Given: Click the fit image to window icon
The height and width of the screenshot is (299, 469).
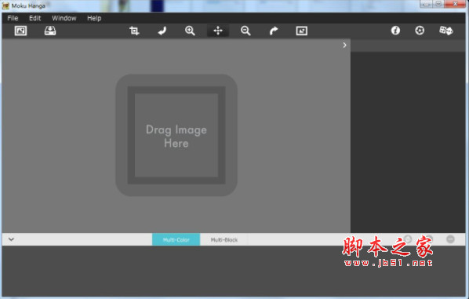Looking at the screenshot, I should (301, 31).
